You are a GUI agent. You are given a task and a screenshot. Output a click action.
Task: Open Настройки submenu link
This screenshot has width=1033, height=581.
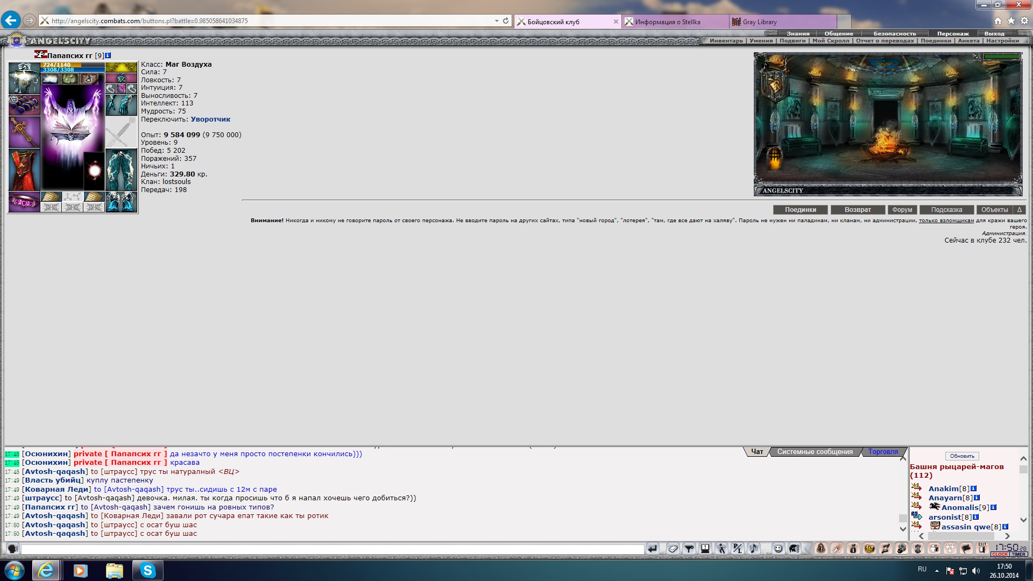[x=1002, y=40]
